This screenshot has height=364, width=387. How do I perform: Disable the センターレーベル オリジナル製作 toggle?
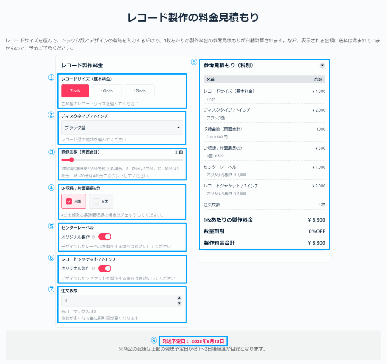105,237
